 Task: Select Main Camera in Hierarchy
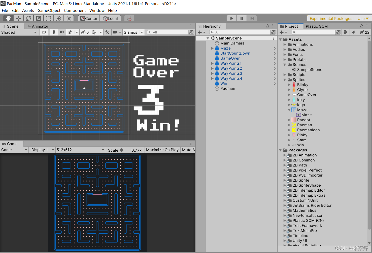(x=232, y=43)
